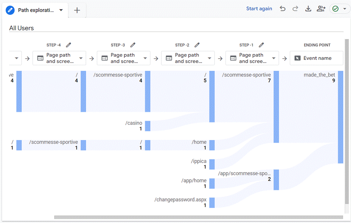
Task: Expand STEP -4 Page path dropdown
Action: click(81, 58)
